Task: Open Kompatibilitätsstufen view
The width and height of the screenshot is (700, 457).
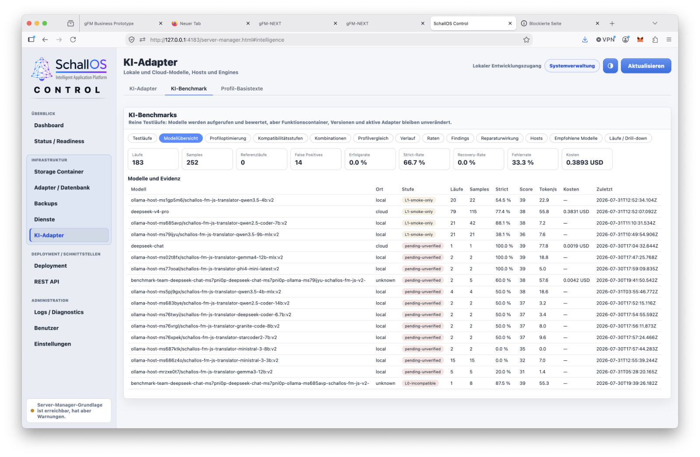Action: click(x=280, y=138)
